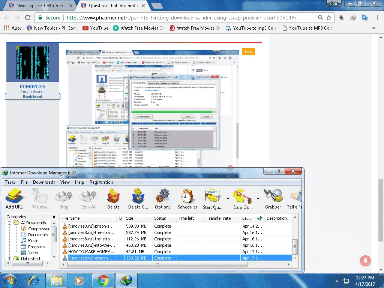The height and width of the screenshot is (288, 384).
Task: Click the Google Translate extension icon
Action: 365,18
